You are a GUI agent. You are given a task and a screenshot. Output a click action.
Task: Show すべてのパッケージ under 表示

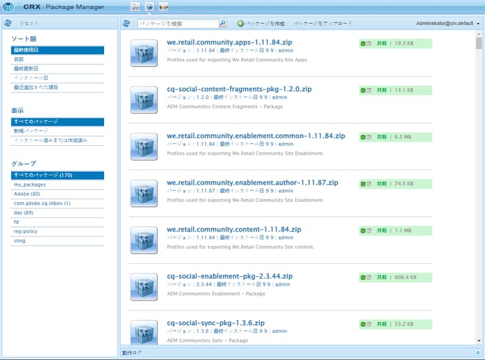coord(57,121)
